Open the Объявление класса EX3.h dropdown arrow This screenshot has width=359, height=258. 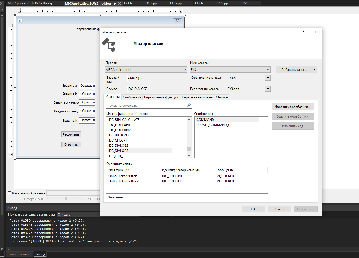click(x=268, y=78)
